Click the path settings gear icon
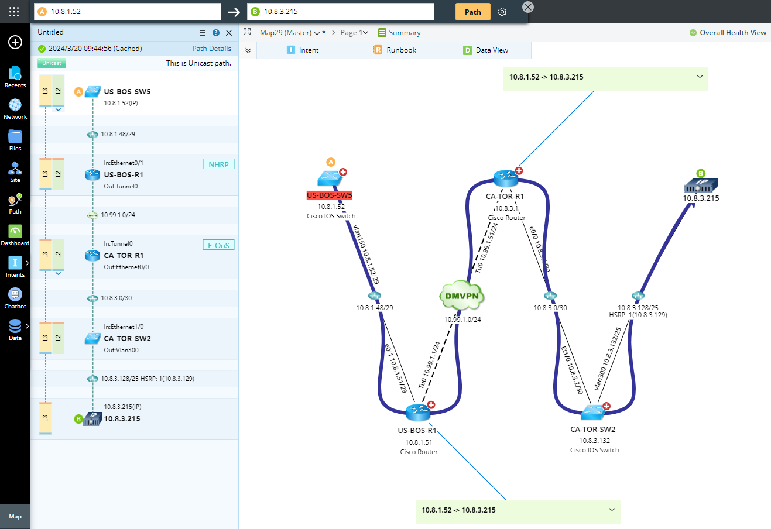Screen dimensions: 771x529 [502, 12]
